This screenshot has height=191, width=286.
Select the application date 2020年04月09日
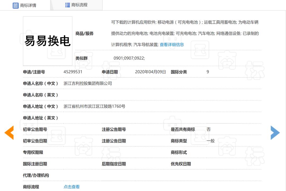coord(150,72)
